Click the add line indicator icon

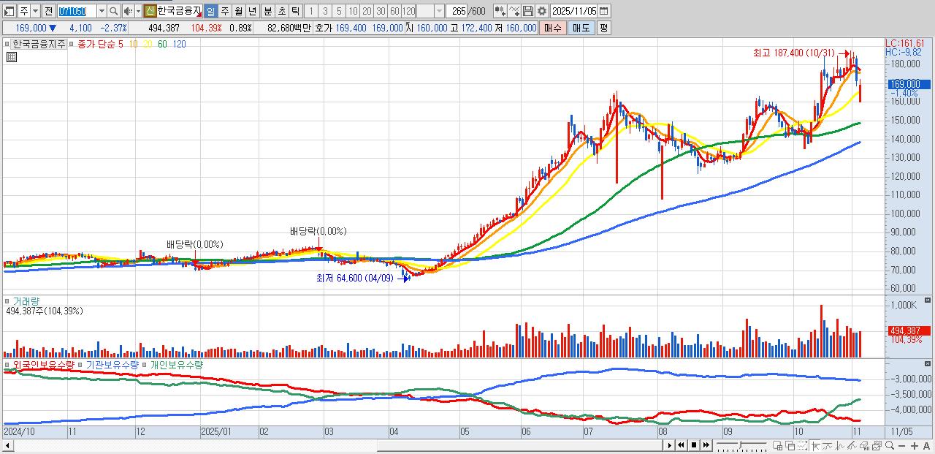coord(514,11)
